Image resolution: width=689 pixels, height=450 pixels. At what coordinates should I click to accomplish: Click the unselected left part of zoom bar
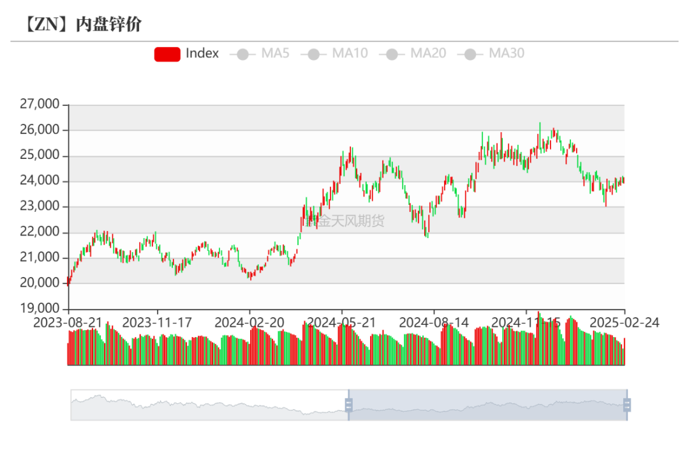209,405
